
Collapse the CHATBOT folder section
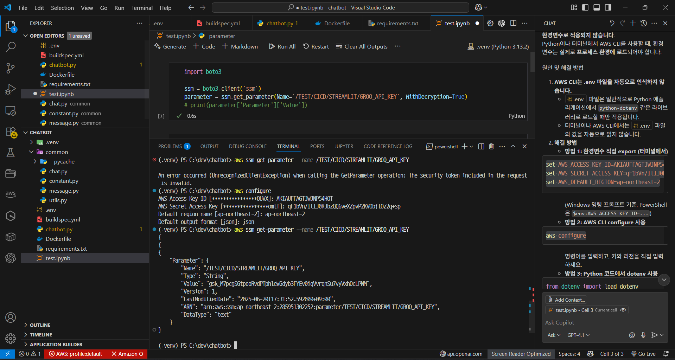(x=25, y=133)
